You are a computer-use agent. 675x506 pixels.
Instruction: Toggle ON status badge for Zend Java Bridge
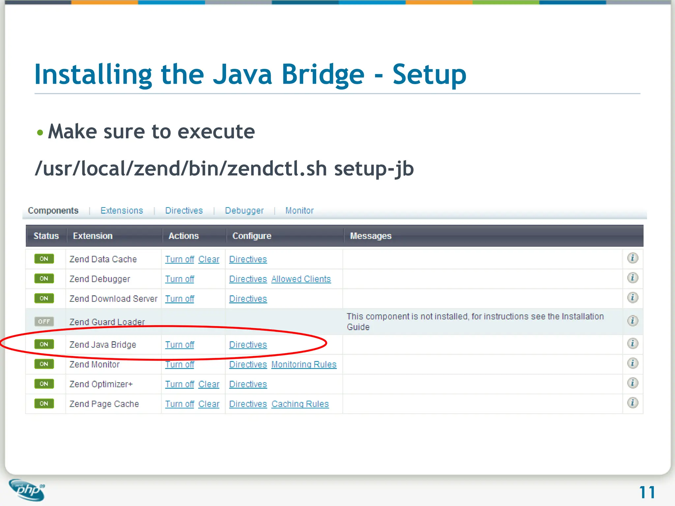coord(44,344)
